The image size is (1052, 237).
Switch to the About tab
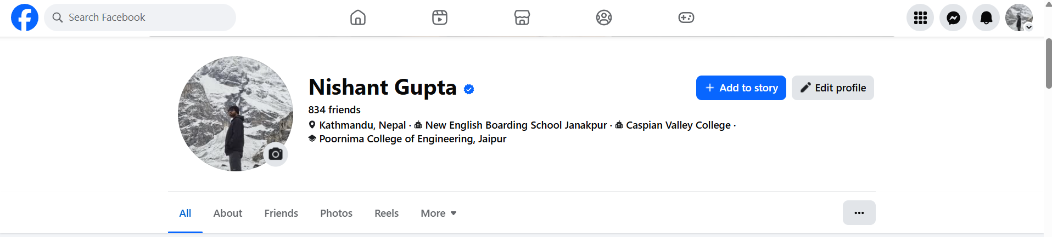(x=228, y=213)
